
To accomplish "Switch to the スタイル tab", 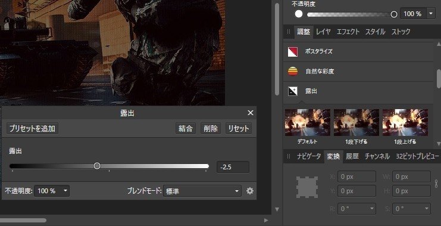I will (x=375, y=32).
